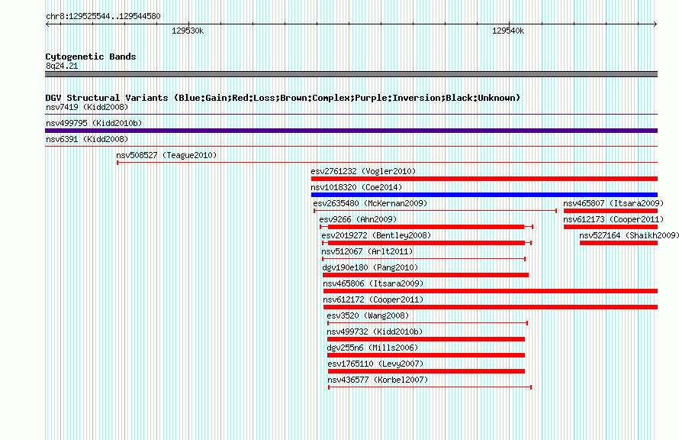Screen dimensions: 679x440
Task: Click the 129530k ruler label
Action: [x=188, y=31]
